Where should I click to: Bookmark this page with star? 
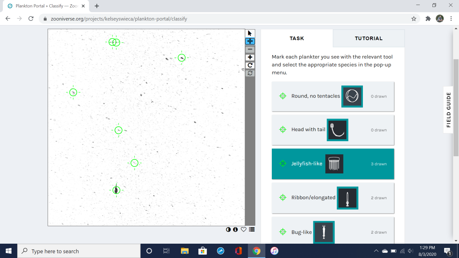(414, 19)
